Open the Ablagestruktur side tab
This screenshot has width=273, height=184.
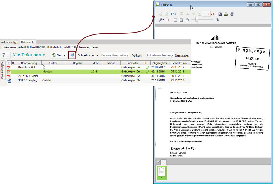click(x=2, y=71)
